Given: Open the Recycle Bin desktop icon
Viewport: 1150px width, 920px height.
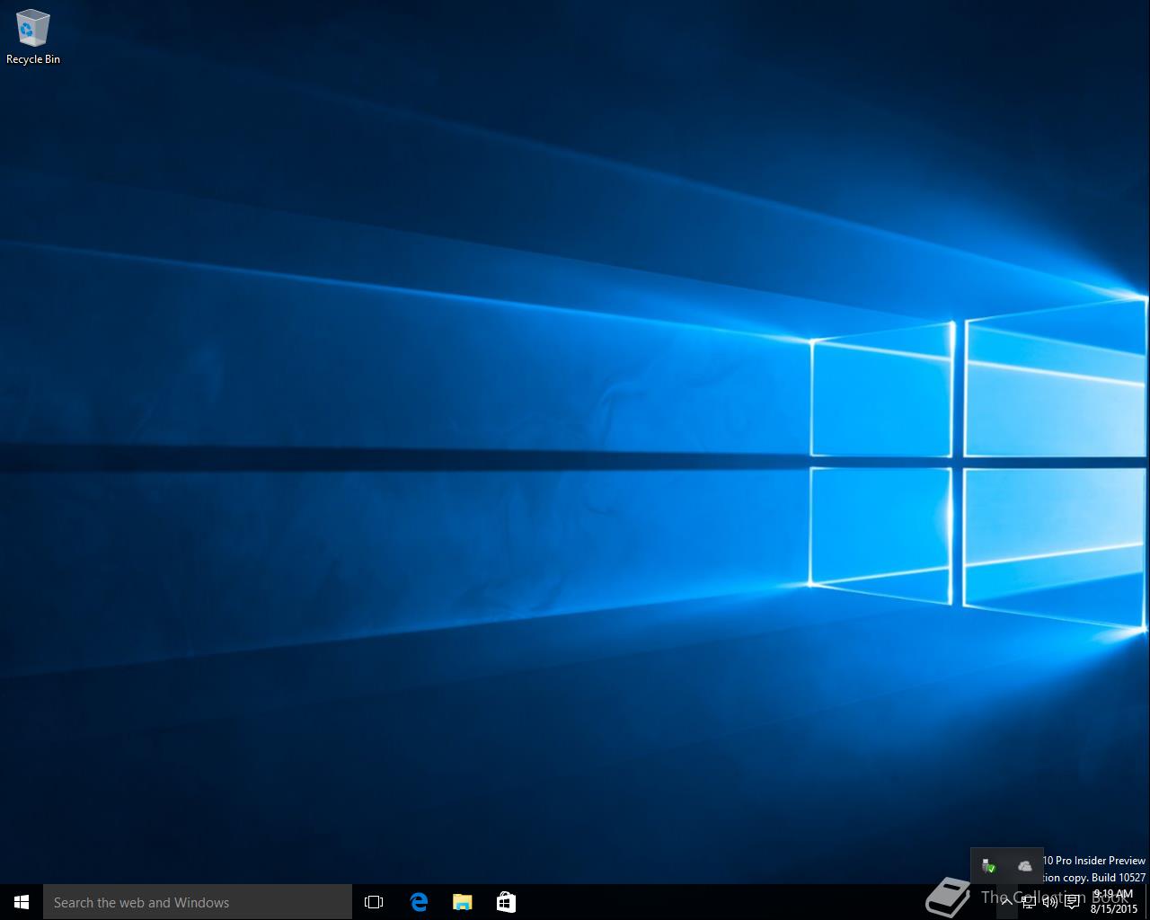Looking at the screenshot, I should tap(33, 37).
